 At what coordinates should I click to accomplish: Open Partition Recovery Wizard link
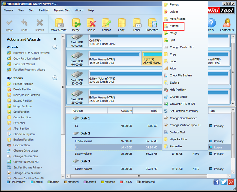[x=29, y=70]
